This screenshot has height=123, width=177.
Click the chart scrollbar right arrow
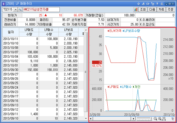[134, 118]
